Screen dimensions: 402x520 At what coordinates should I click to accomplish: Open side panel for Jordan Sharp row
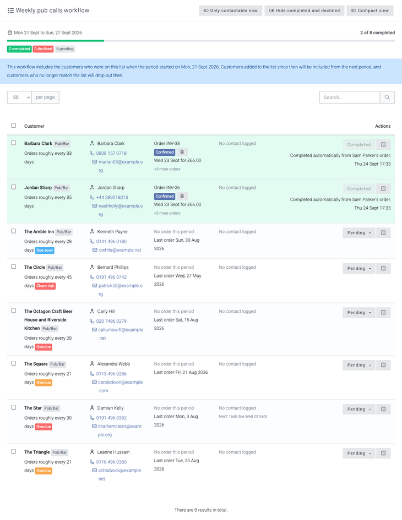point(383,189)
